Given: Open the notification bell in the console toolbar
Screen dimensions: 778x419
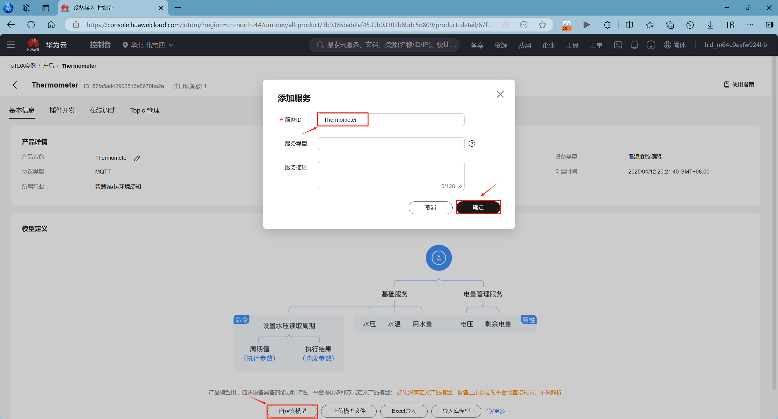Looking at the screenshot, I should click(x=634, y=45).
